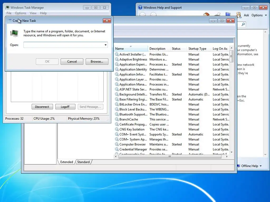Click the COM+ System Application gear icon
Image resolution: width=270 pixels, height=202 pixels.
click(x=117, y=139)
